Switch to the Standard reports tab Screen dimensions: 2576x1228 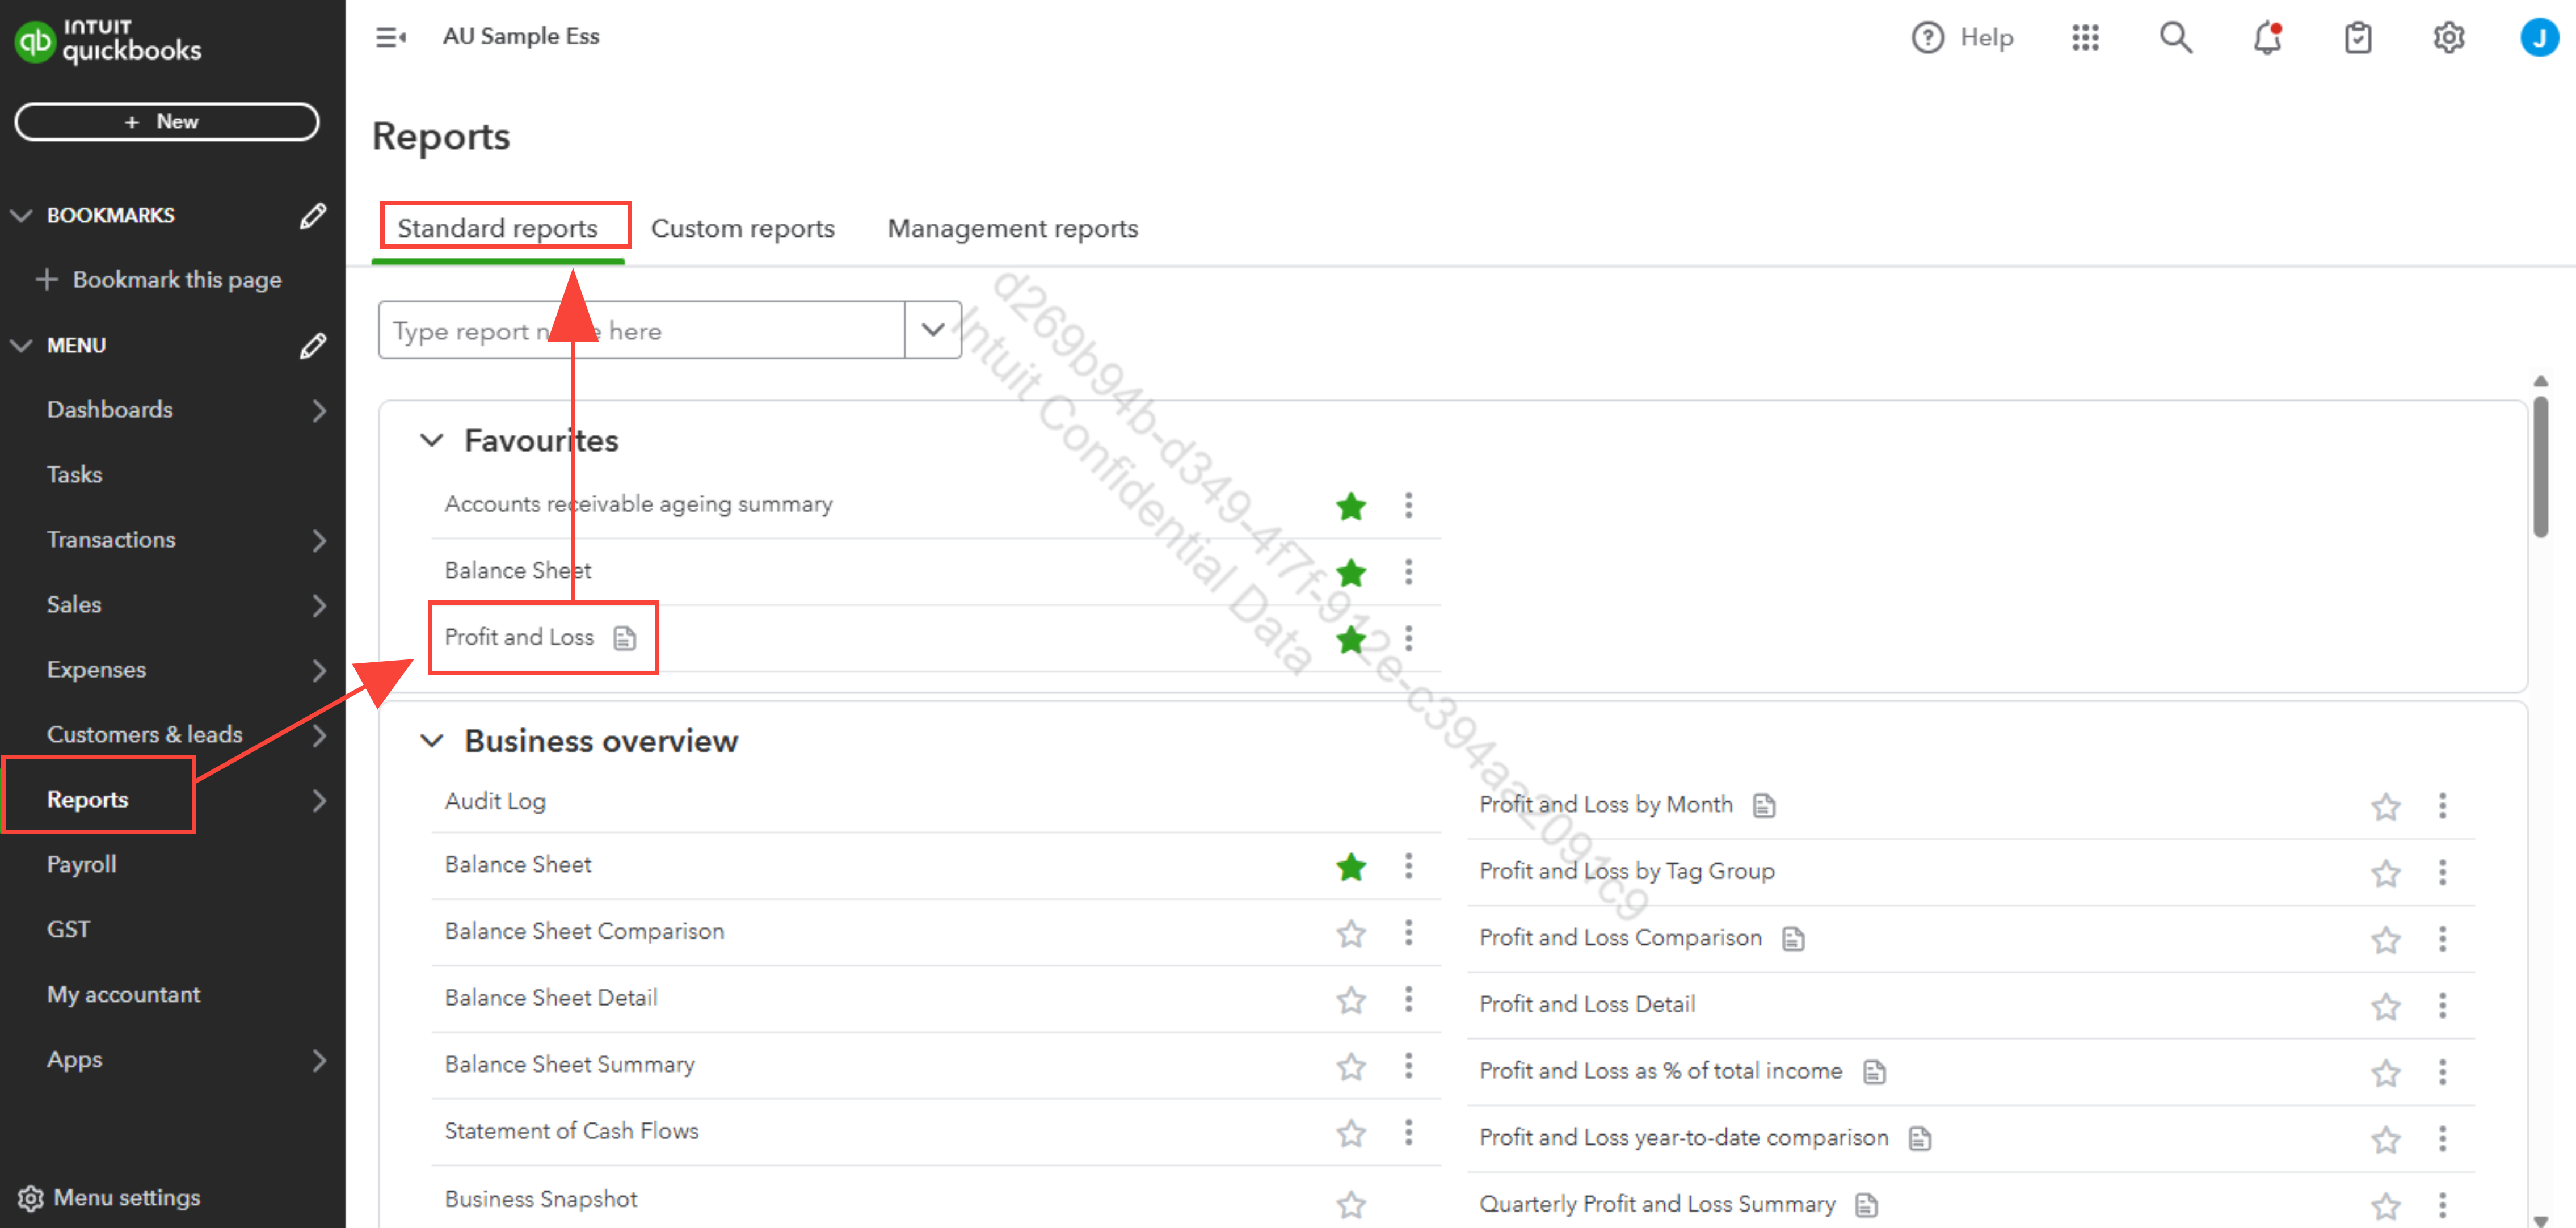[498, 228]
